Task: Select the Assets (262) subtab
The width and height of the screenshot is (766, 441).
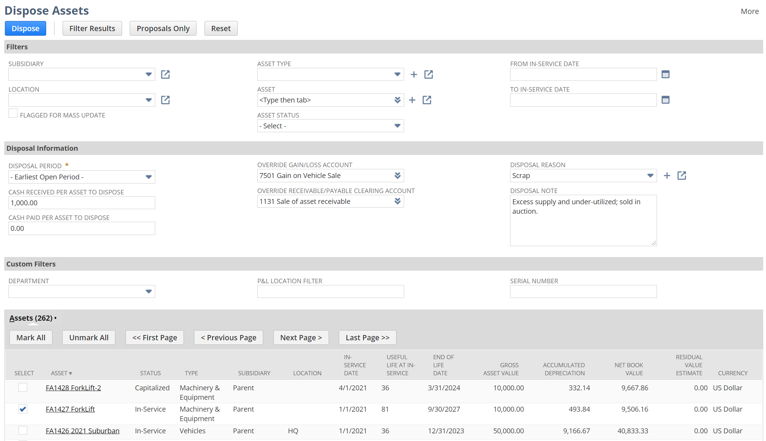Action: click(x=31, y=318)
